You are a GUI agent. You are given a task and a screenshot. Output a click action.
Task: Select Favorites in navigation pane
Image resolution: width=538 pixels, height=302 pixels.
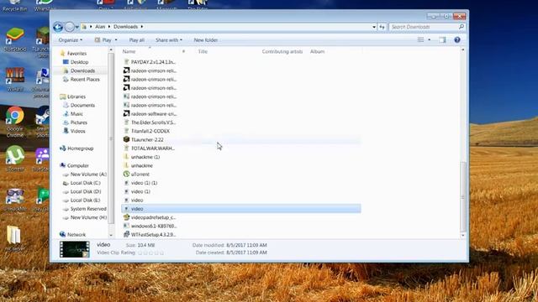pyautogui.click(x=76, y=54)
